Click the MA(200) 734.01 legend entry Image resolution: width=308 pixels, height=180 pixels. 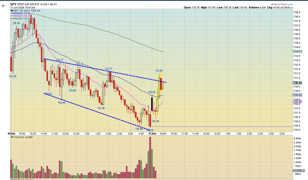point(21,18)
